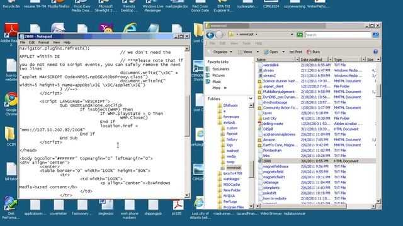The height and width of the screenshot is (226, 403).
Task: Select the aspnet_client file folder
Action: pyautogui.click(x=316, y=87)
